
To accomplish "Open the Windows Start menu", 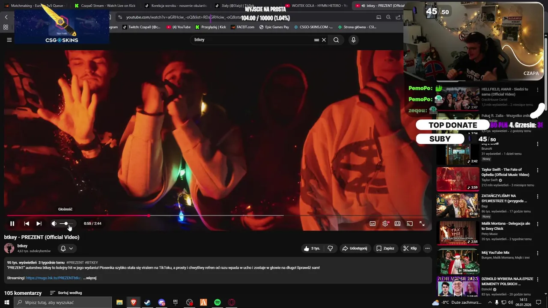I will coord(6,302).
